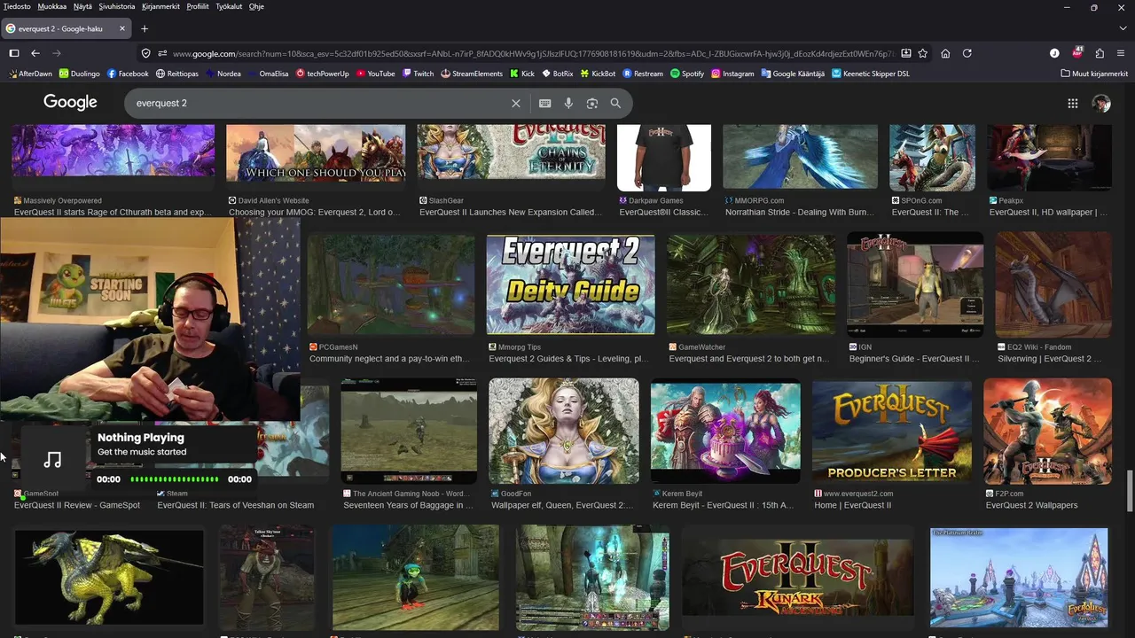Image resolution: width=1135 pixels, height=638 pixels.
Task: Open Silverwing EQ2 Wiki Fandom caption
Action: tap(1049, 359)
